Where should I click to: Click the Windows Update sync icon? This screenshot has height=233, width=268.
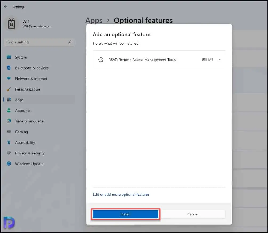9,163
